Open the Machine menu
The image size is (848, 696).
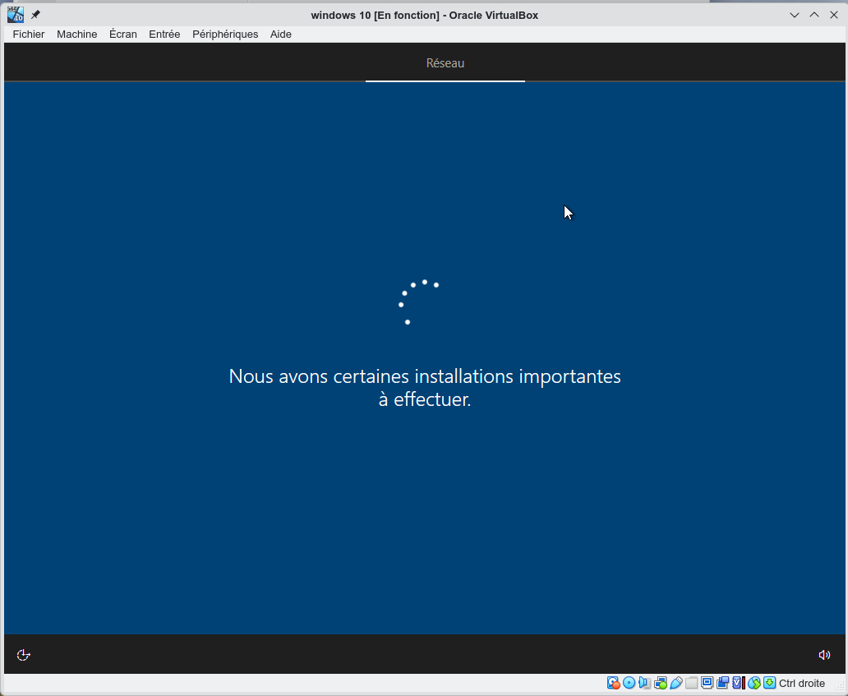coord(77,34)
